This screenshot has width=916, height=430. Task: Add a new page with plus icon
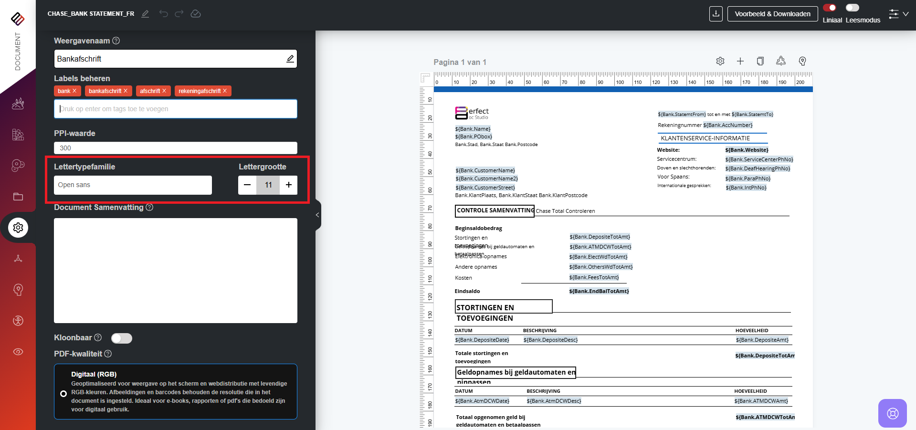pyautogui.click(x=740, y=61)
